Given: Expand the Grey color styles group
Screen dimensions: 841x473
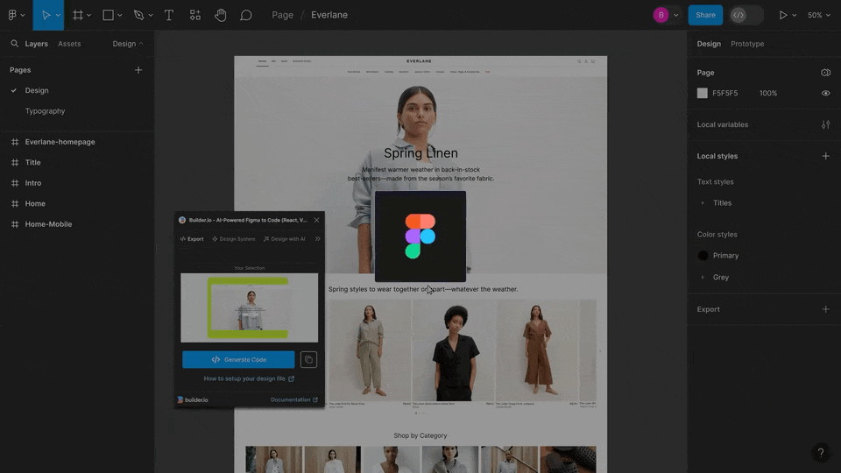Looking at the screenshot, I should point(703,278).
